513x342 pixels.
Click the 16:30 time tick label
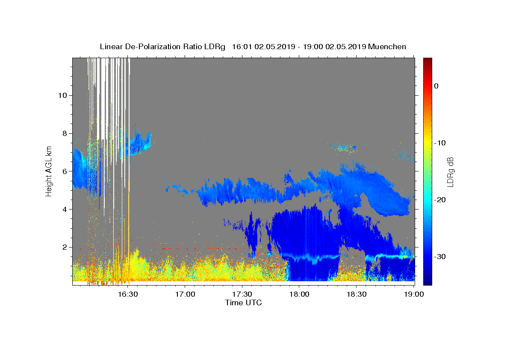(127, 294)
